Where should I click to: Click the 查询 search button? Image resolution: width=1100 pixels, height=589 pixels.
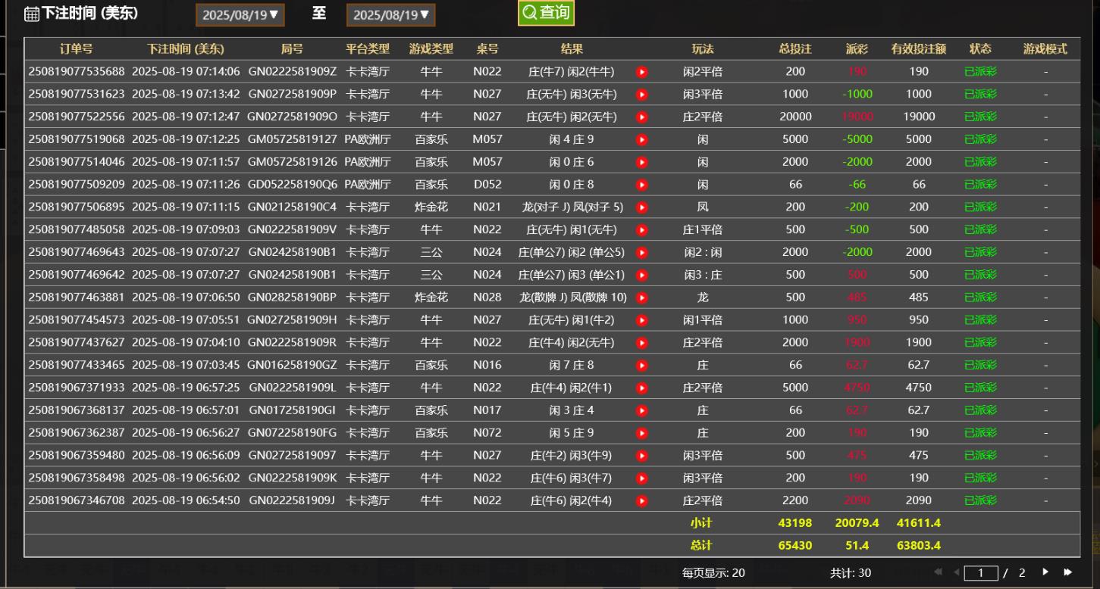(x=546, y=13)
